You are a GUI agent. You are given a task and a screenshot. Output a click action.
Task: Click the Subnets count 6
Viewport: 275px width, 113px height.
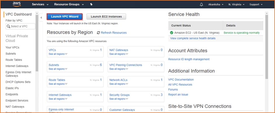[x=101, y=65]
